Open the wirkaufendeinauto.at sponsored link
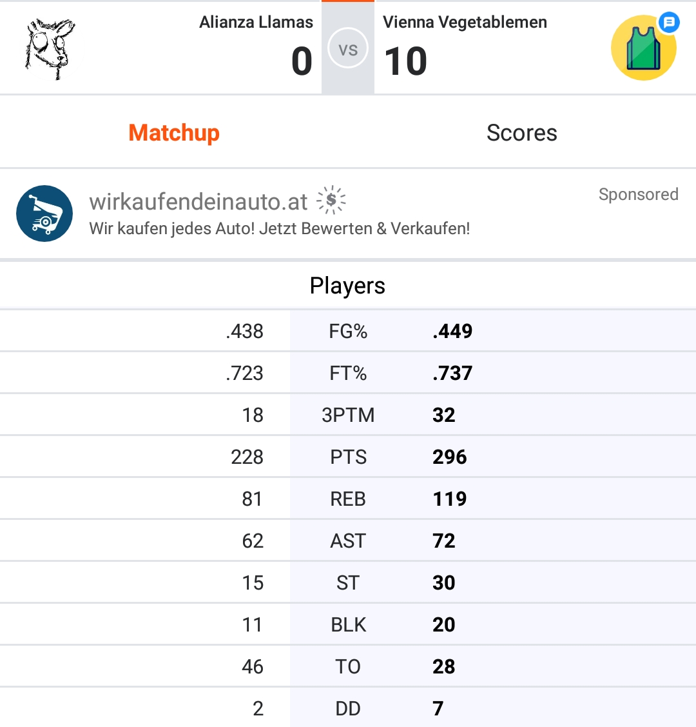 [198, 202]
